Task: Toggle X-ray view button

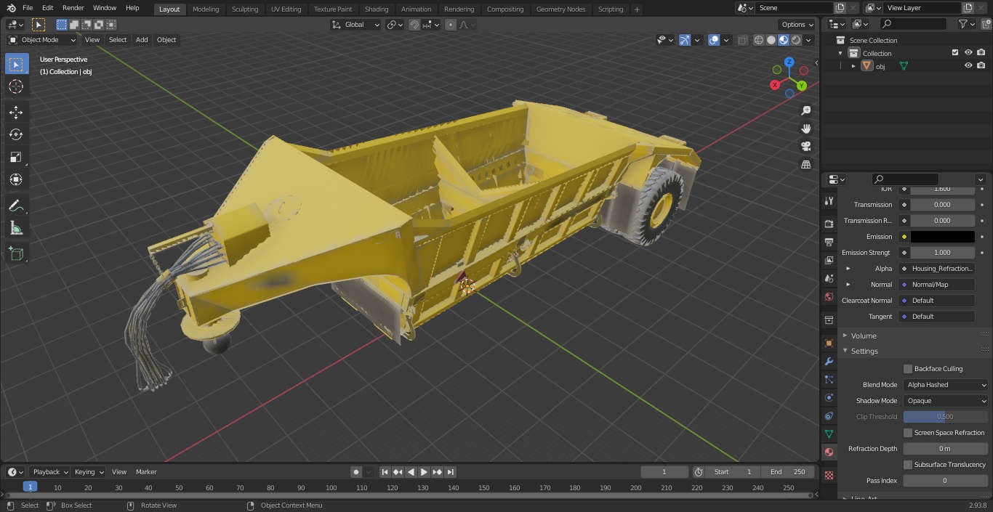Action: (742, 40)
